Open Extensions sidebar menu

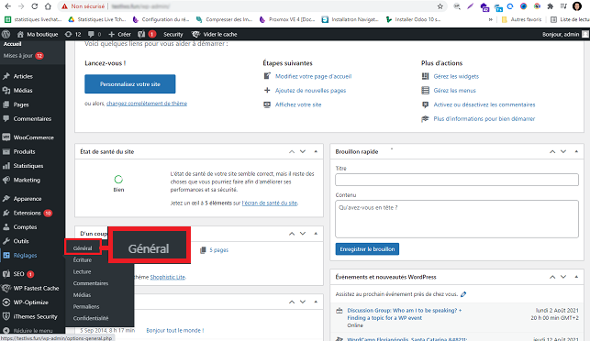click(x=28, y=214)
